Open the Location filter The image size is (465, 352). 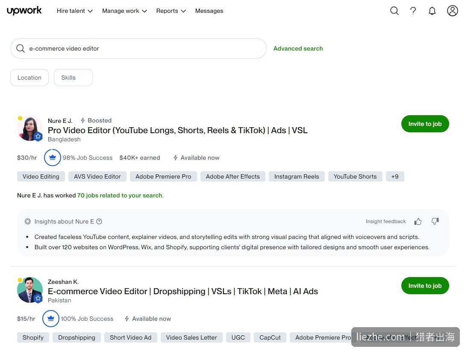click(29, 78)
